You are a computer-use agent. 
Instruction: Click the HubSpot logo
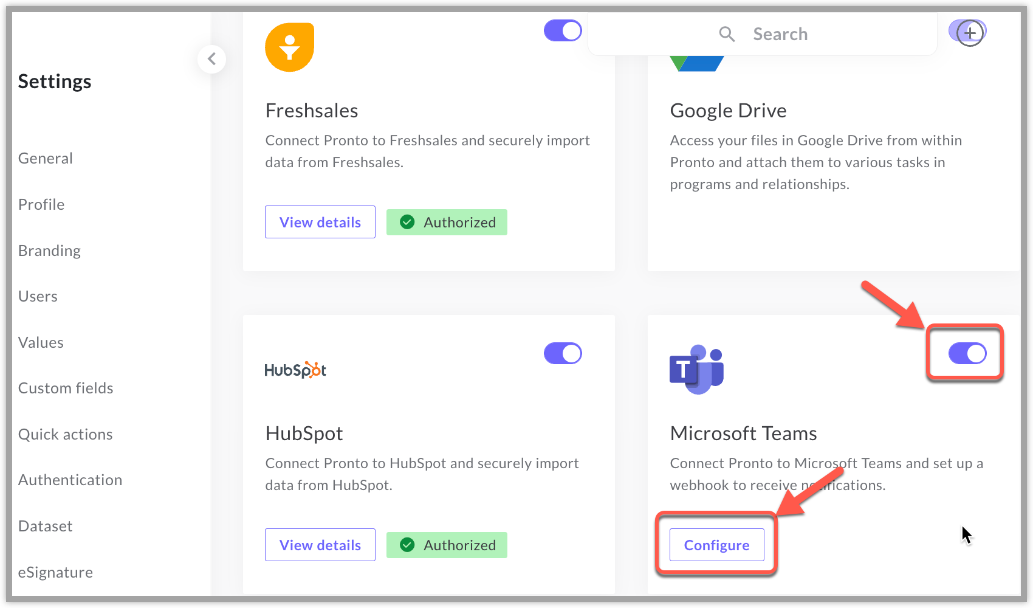[295, 370]
